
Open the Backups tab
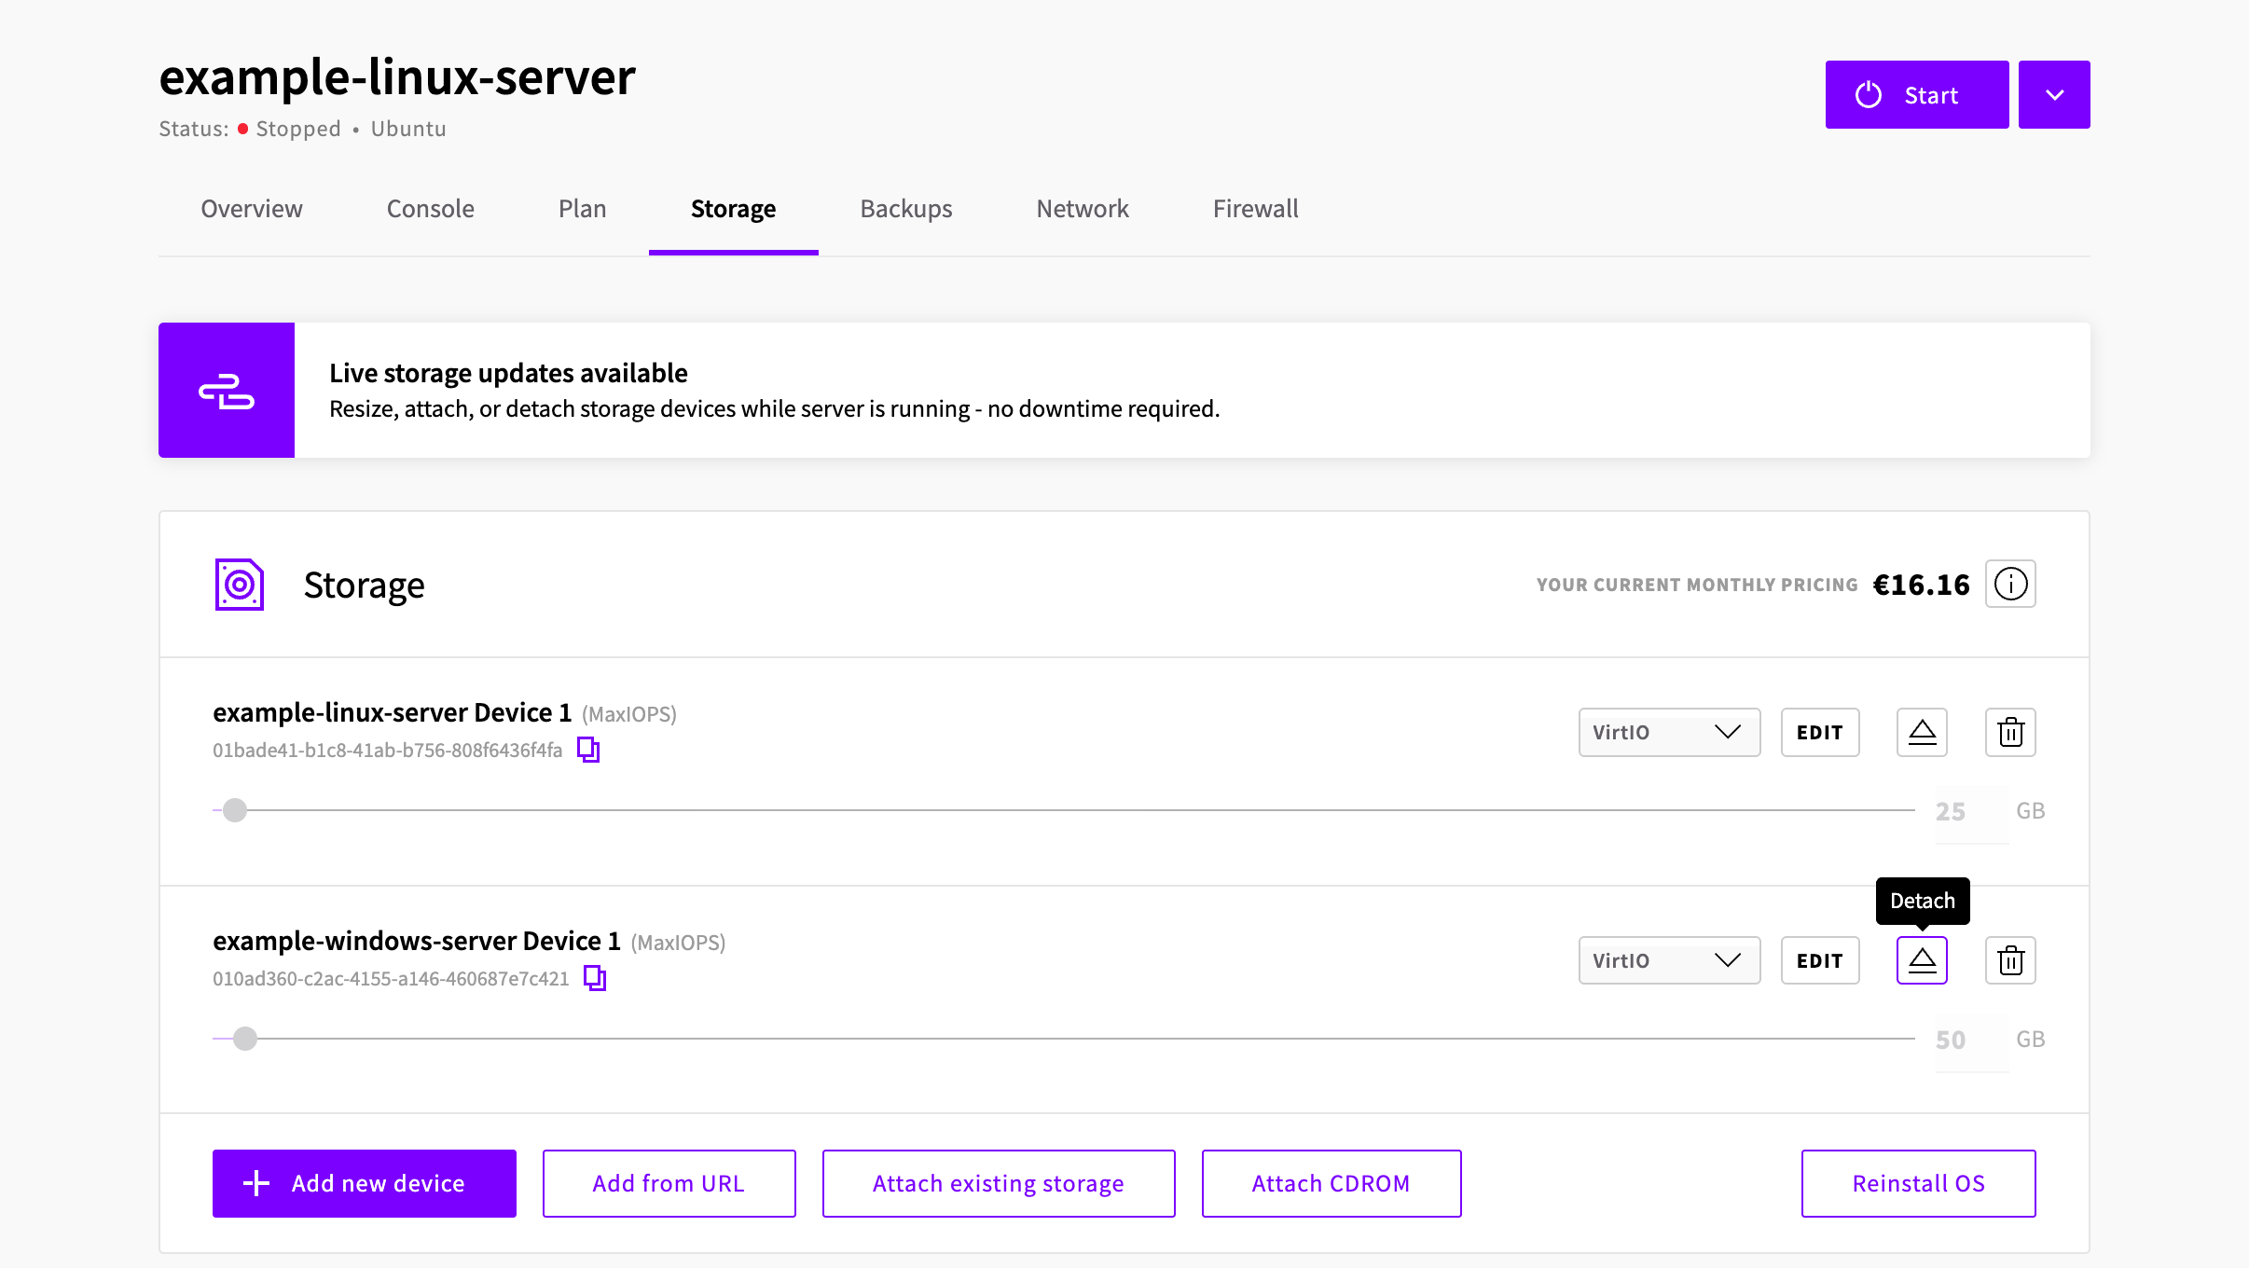[x=906, y=209]
